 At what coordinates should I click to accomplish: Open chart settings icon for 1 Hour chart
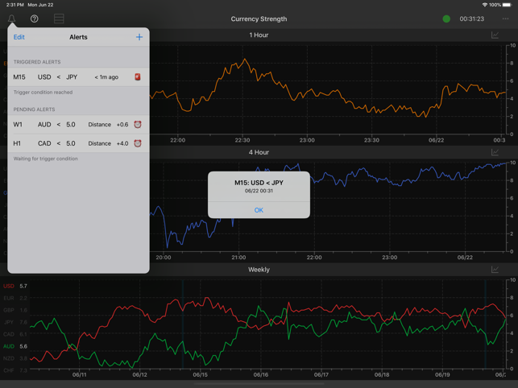(495, 35)
